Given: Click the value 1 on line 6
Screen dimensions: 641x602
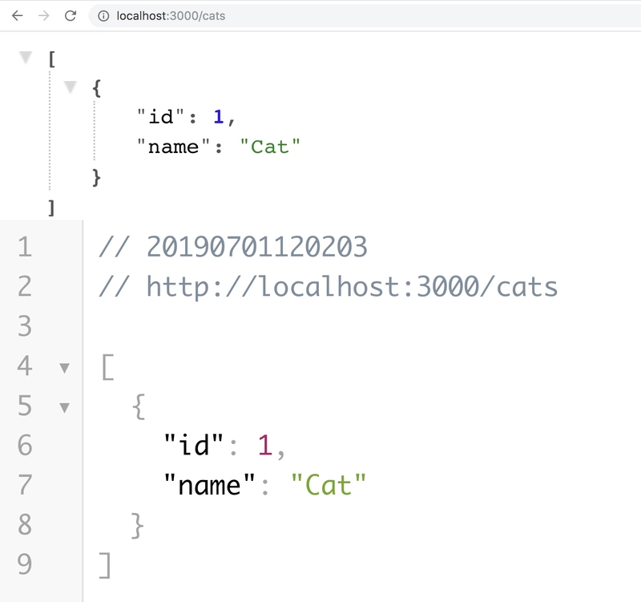Looking at the screenshot, I should click(265, 445).
